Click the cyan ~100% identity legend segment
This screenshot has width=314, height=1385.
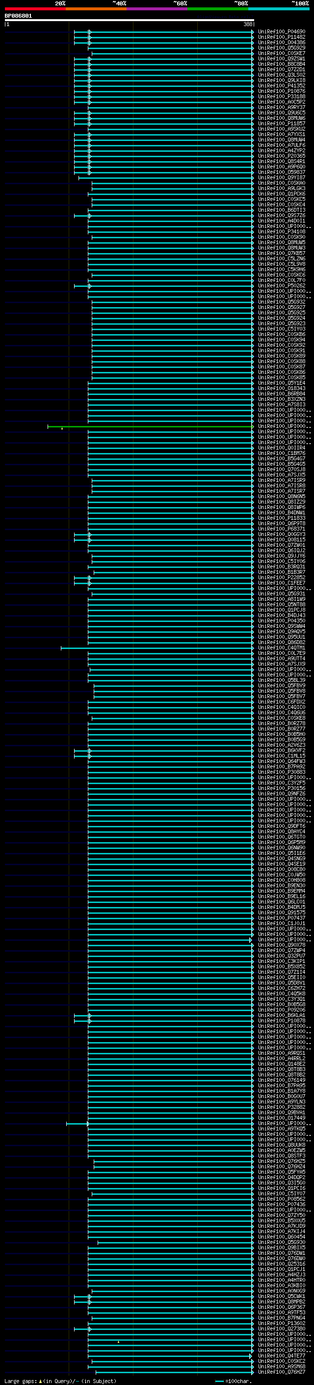279,9
